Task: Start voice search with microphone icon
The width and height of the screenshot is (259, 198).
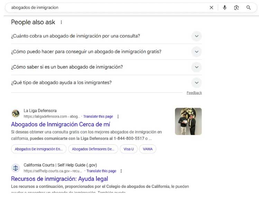Action: (x=224, y=8)
